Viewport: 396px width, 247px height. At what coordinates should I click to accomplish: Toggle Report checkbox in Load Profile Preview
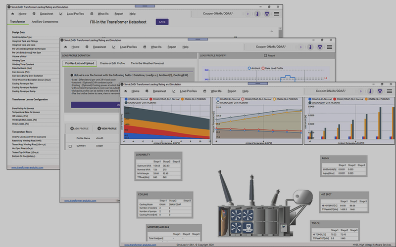pyautogui.click(x=265, y=55)
